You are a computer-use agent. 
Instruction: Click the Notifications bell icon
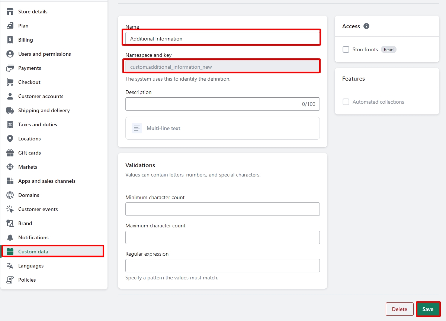10,237
